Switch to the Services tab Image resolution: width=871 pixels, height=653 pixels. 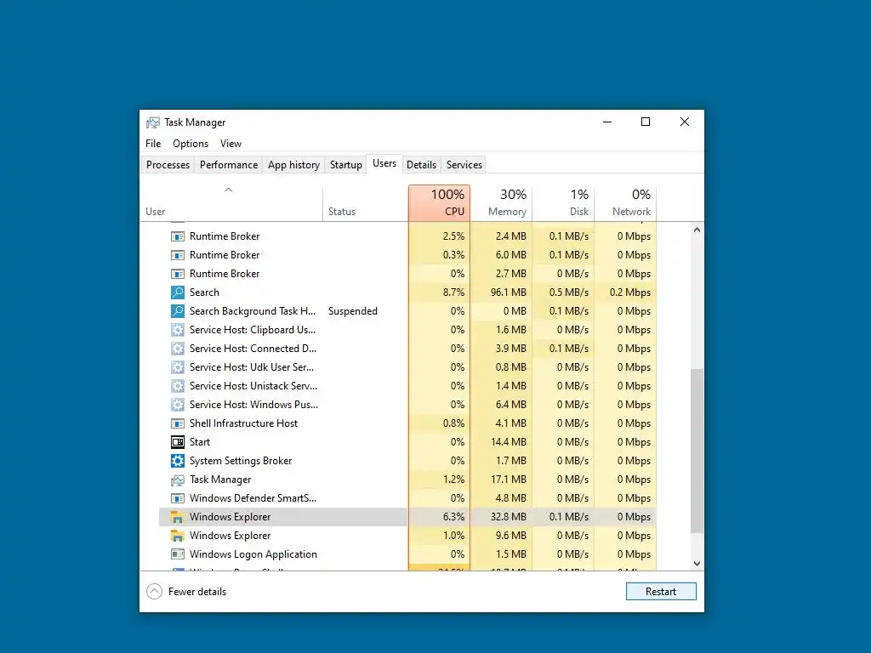[464, 165]
